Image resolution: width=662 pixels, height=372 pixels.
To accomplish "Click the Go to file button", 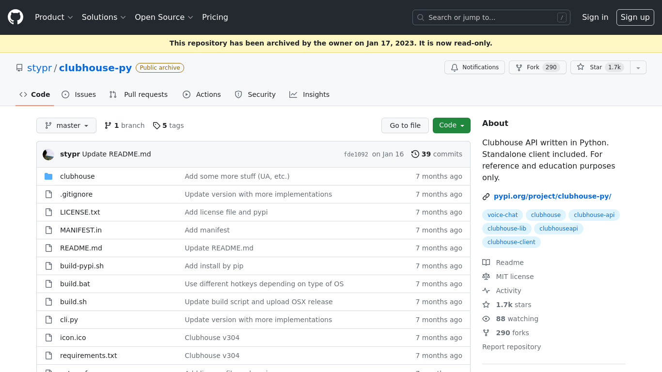I will pos(405,125).
